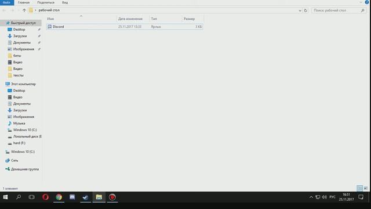Select Домашняя группа in the tree
Viewport: 371px width, 209px height.
click(x=24, y=169)
